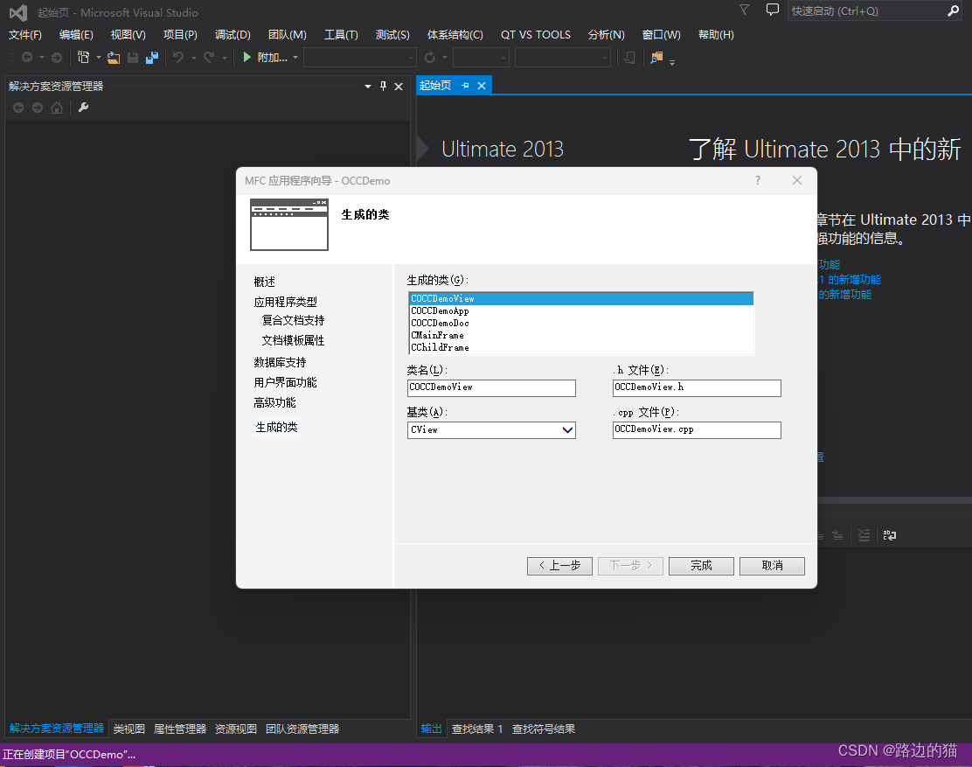Click the go to next message icon
Screen dimensions: 972x767
[x=837, y=535]
